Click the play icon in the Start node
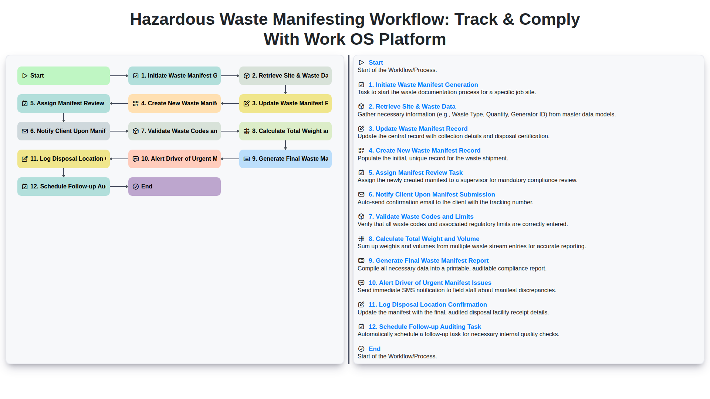 tap(25, 76)
